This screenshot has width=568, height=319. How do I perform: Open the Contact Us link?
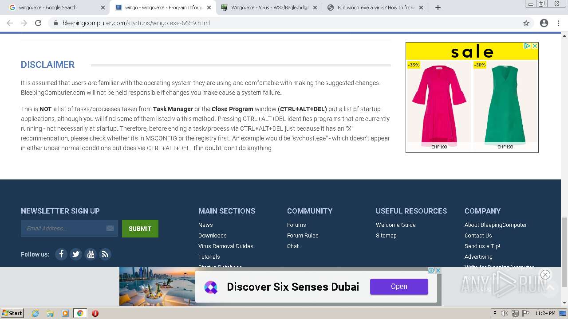click(x=478, y=235)
